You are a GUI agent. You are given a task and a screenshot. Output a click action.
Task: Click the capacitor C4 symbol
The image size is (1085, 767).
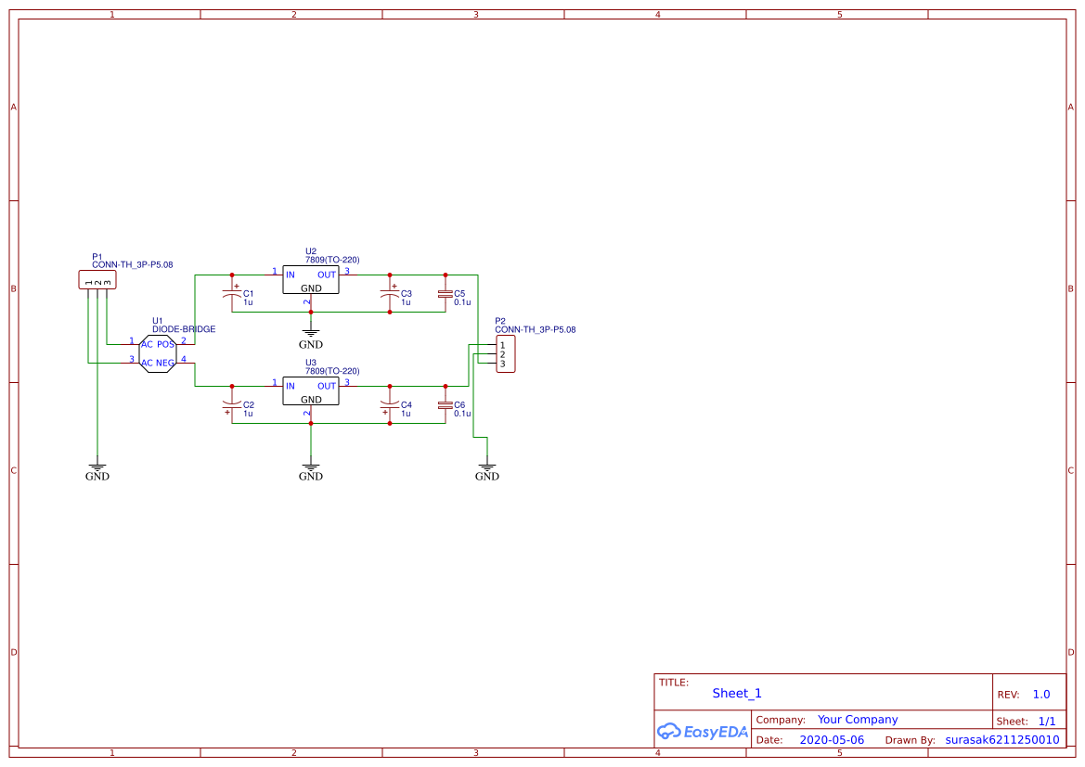pyautogui.click(x=391, y=404)
